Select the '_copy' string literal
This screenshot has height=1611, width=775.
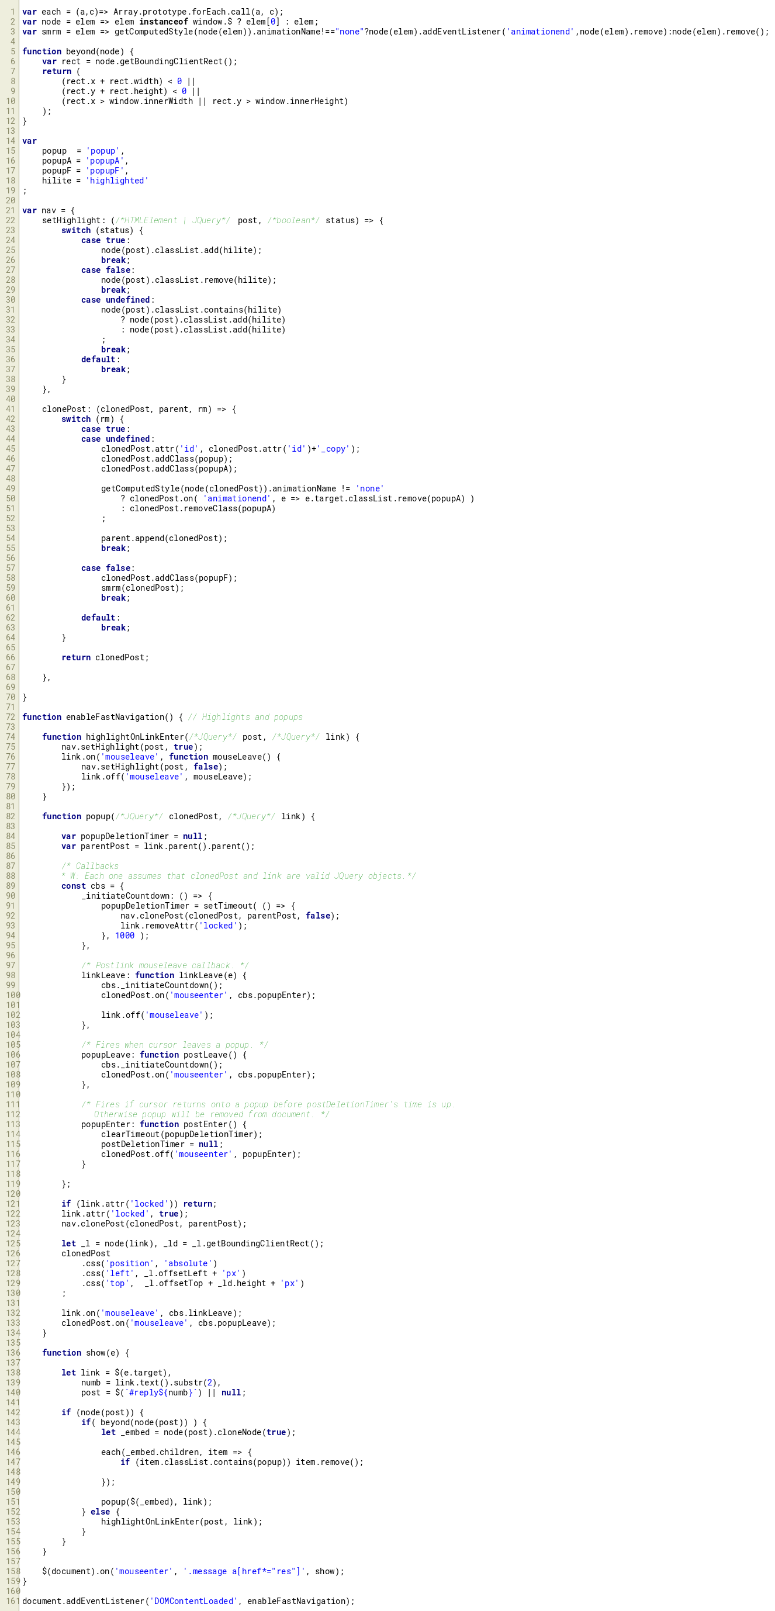coord(333,449)
